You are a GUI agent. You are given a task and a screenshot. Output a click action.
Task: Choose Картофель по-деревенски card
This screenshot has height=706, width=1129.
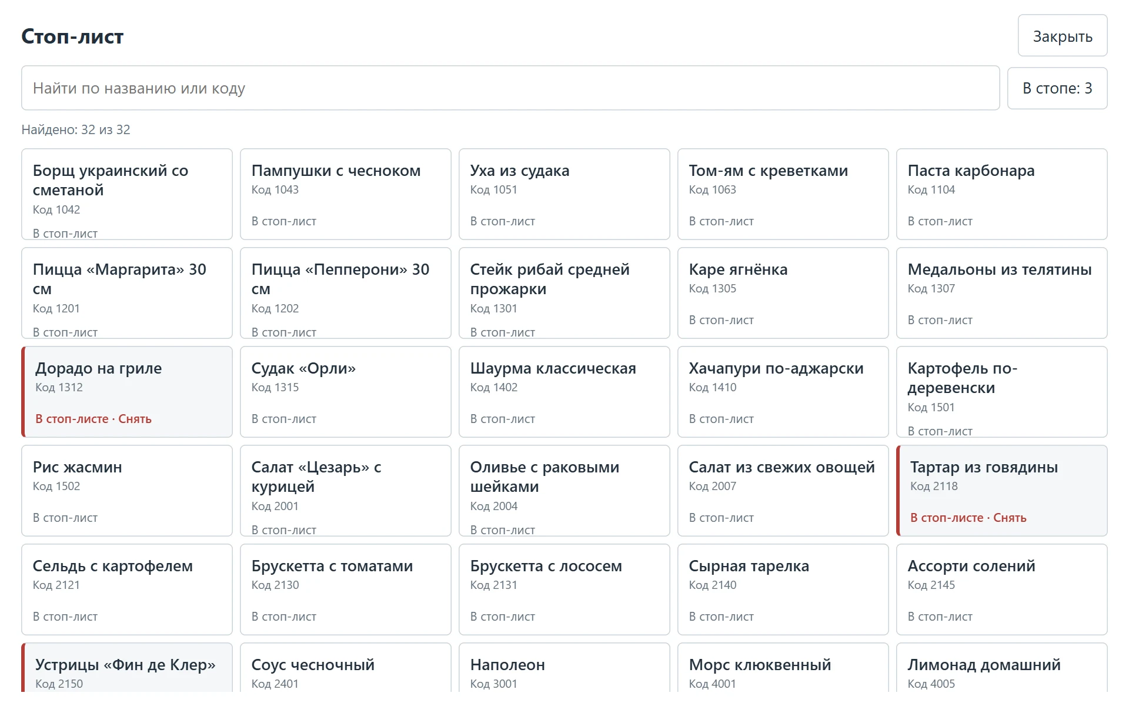[x=1002, y=392]
